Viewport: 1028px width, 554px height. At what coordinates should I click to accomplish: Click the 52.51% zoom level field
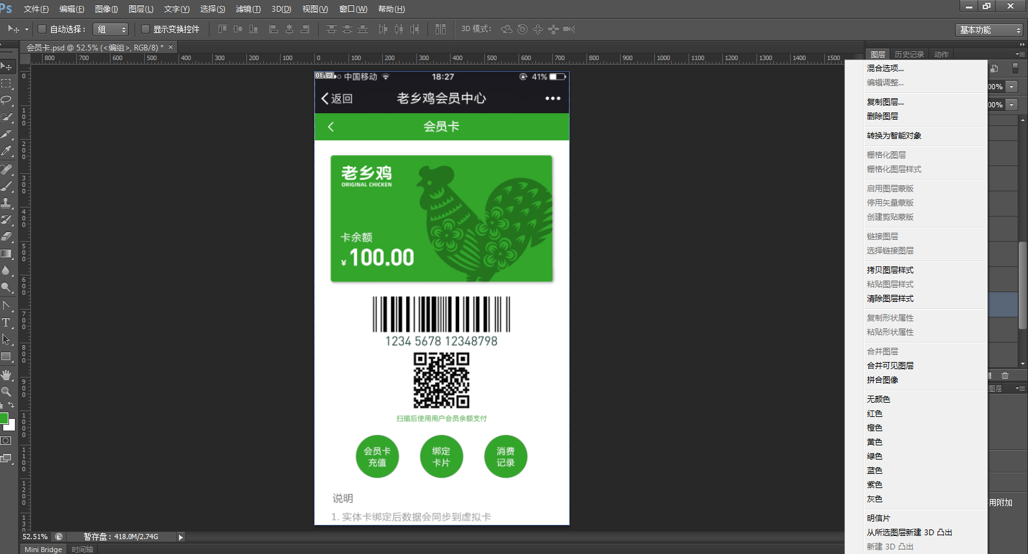[35, 537]
